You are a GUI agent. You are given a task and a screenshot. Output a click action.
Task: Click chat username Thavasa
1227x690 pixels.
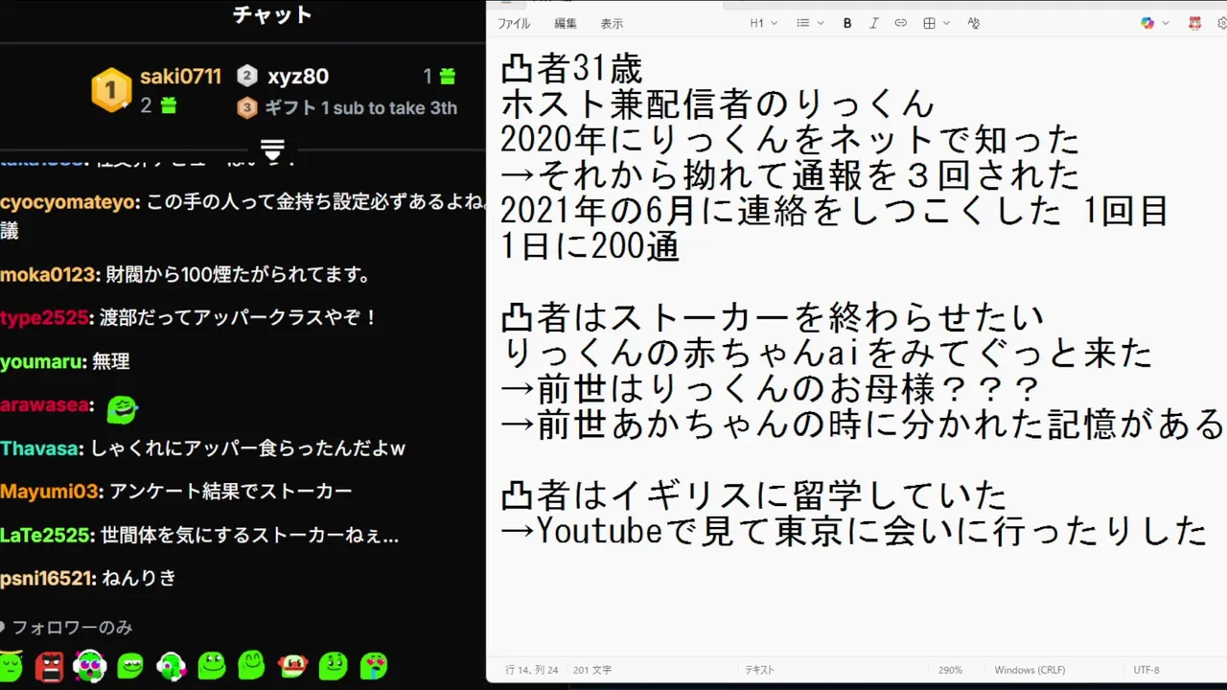[x=40, y=448]
